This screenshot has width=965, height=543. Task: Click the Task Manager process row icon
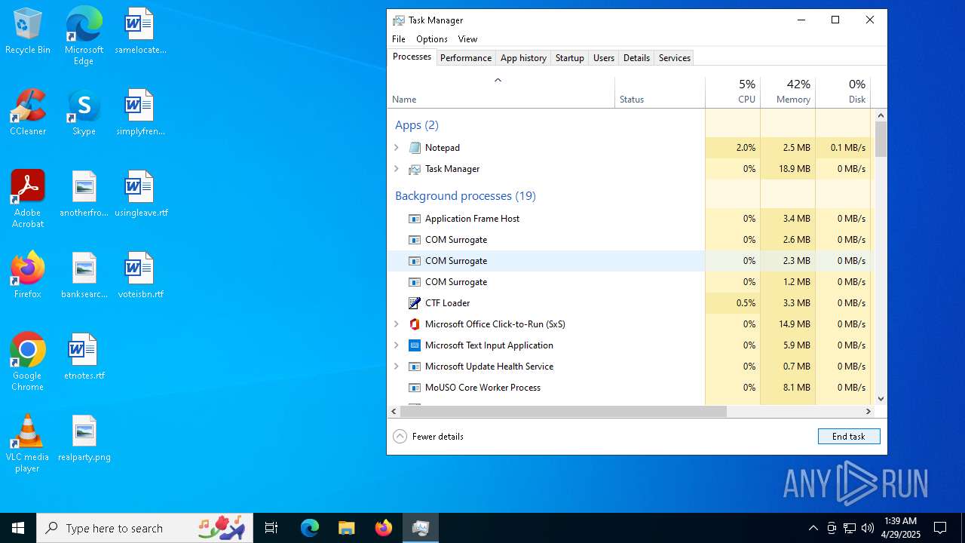[x=414, y=169]
